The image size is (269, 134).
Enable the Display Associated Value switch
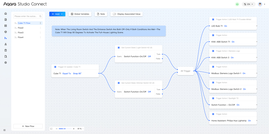point(114,14)
